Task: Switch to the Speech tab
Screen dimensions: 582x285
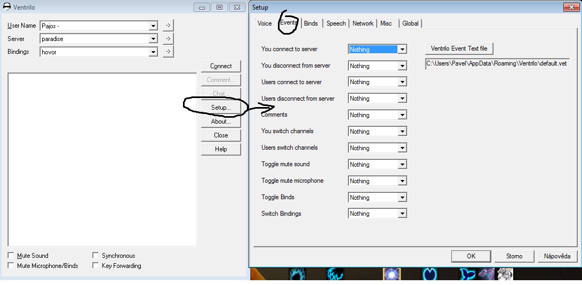Action: [x=336, y=23]
